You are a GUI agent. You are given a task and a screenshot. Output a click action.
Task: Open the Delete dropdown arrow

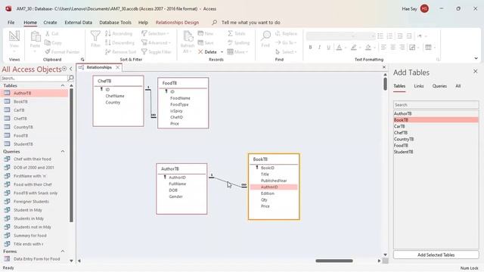click(x=222, y=52)
